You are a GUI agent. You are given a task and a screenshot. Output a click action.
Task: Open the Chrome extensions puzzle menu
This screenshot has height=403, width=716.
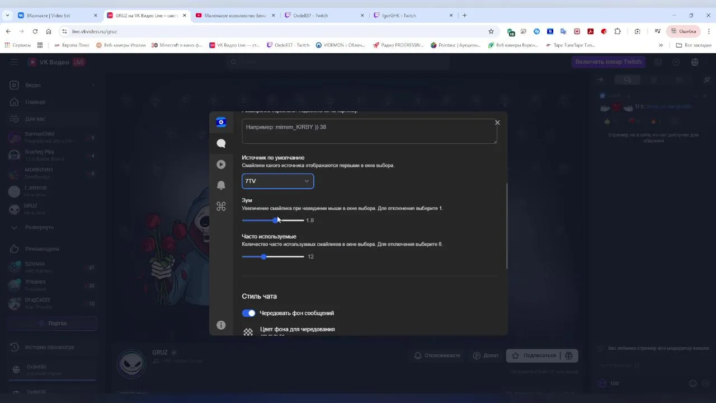coord(618,31)
